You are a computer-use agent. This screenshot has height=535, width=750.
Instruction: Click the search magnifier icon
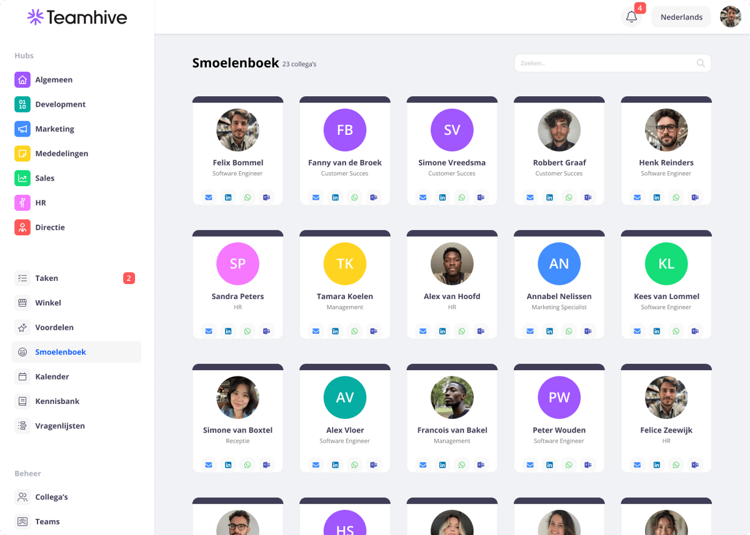pyautogui.click(x=701, y=63)
